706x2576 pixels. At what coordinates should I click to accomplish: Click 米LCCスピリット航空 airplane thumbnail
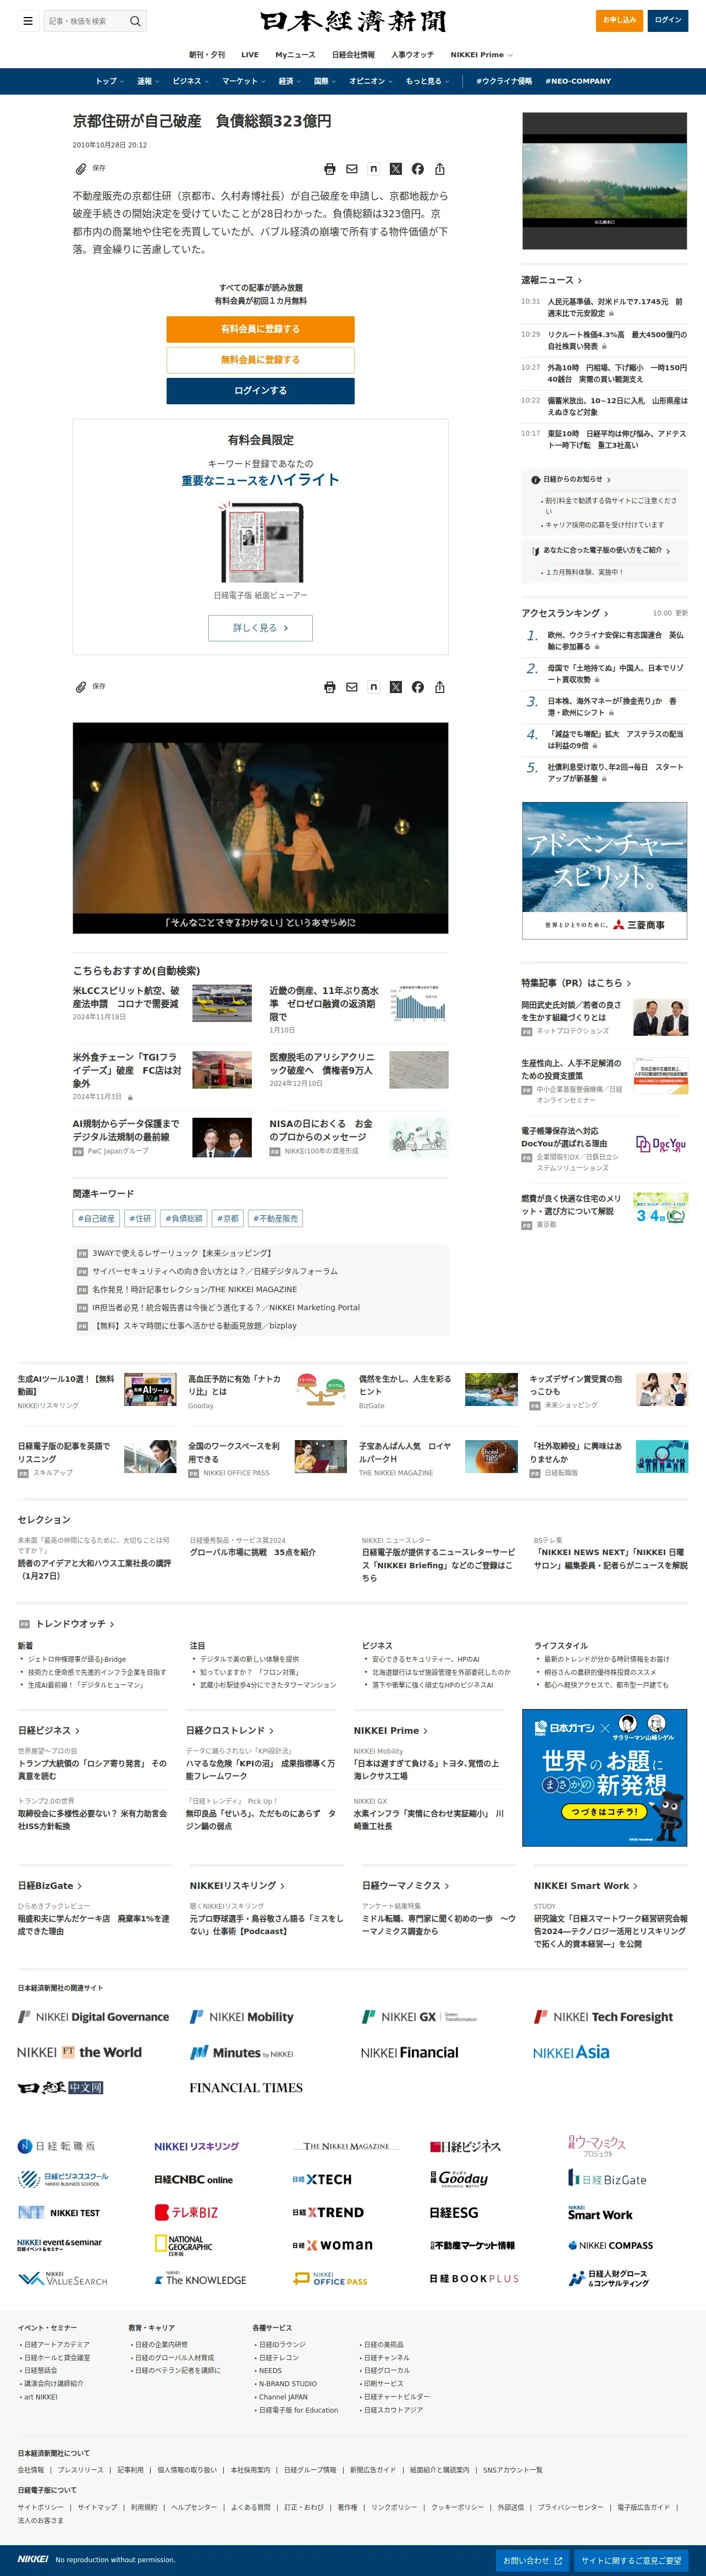(222, 1003)
